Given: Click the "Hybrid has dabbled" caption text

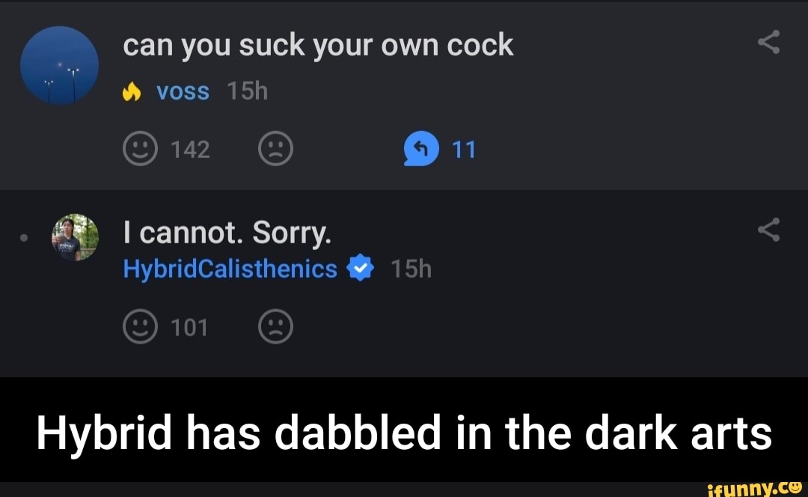Looking at the screenshot, I should [404, 432].
